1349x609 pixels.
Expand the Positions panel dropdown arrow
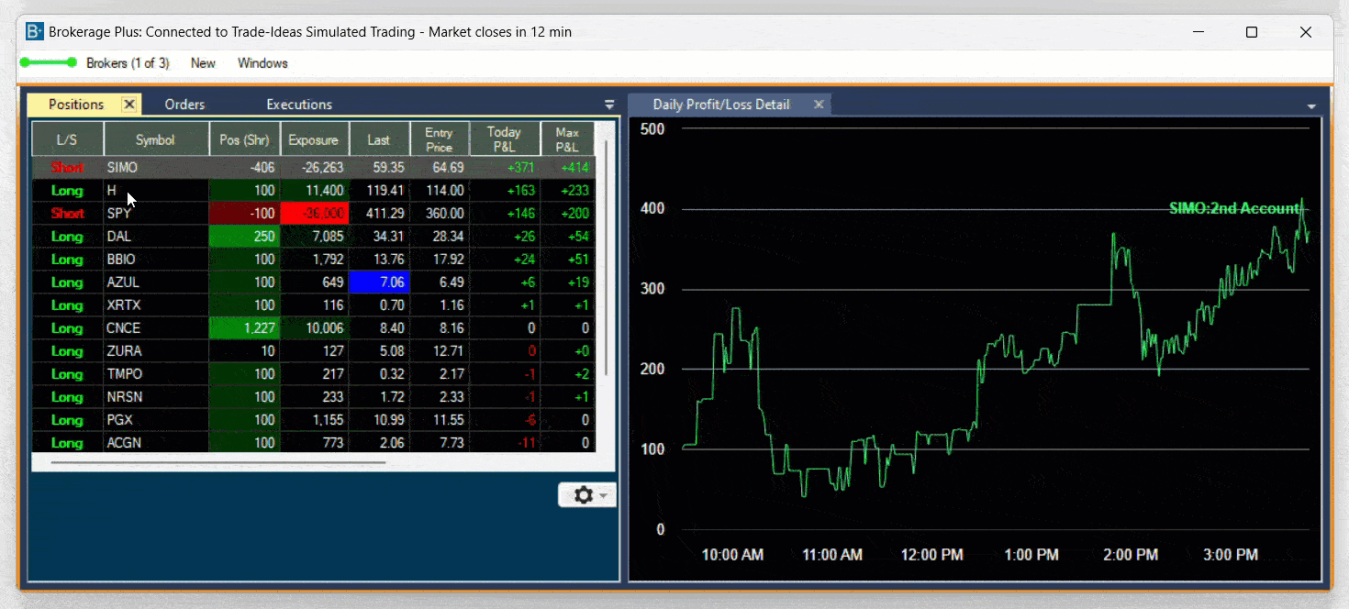(609, 105)
